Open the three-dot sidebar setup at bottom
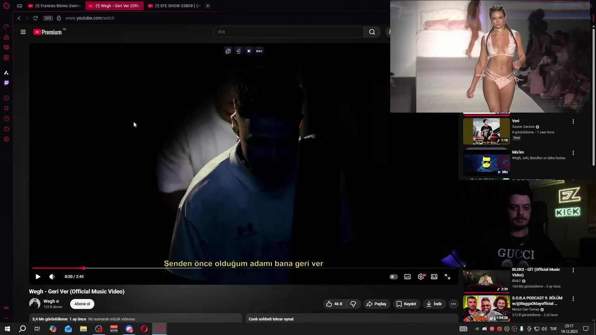Viewport: 596px width, 335px height. click(x=7, y=318)
